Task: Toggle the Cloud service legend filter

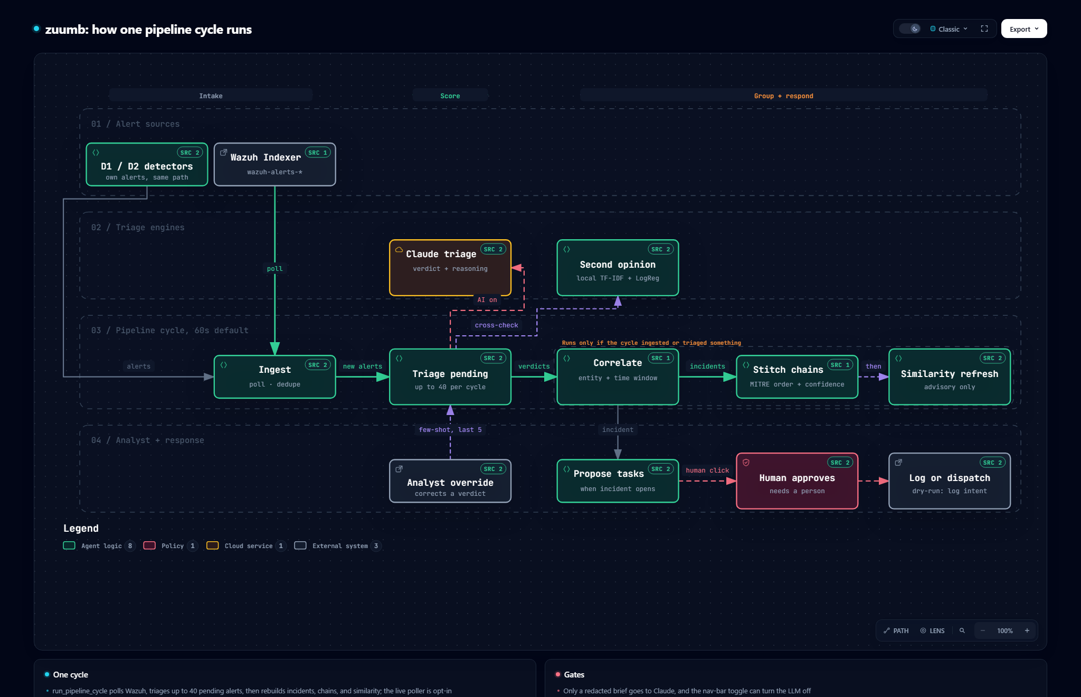Action: coord(246,545)
